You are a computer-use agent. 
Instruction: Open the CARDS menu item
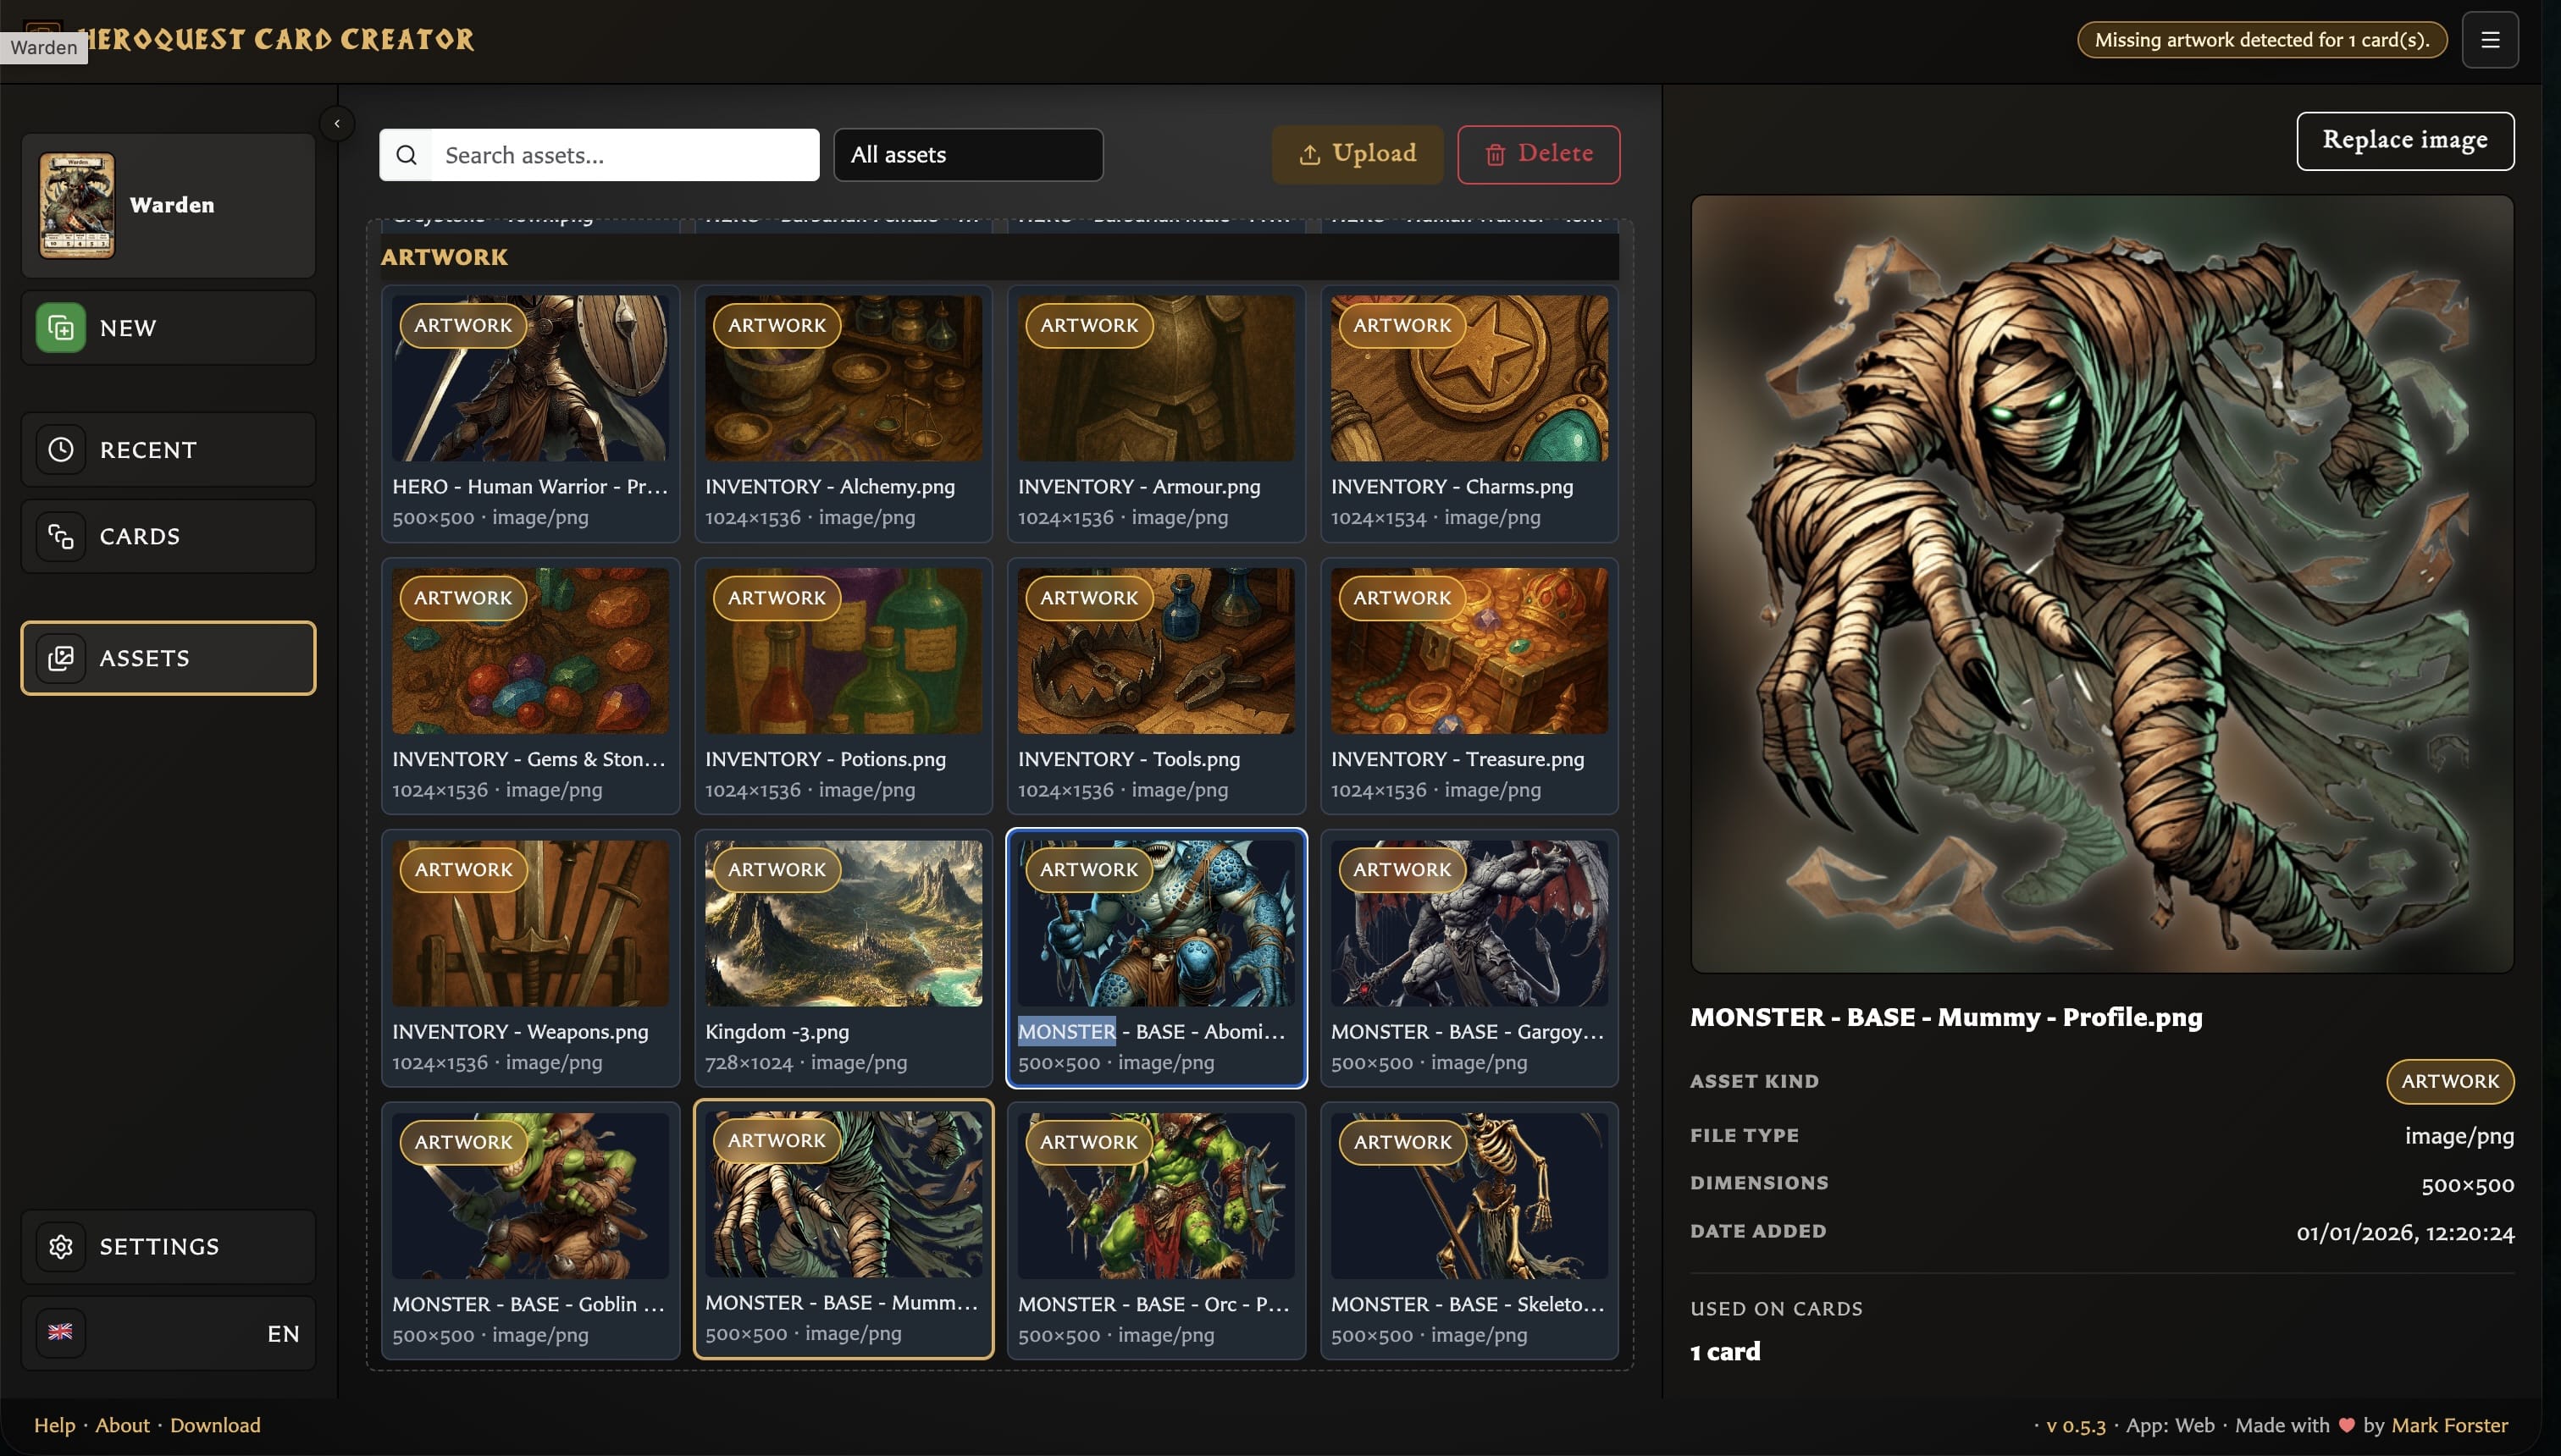tap(168, 537)
